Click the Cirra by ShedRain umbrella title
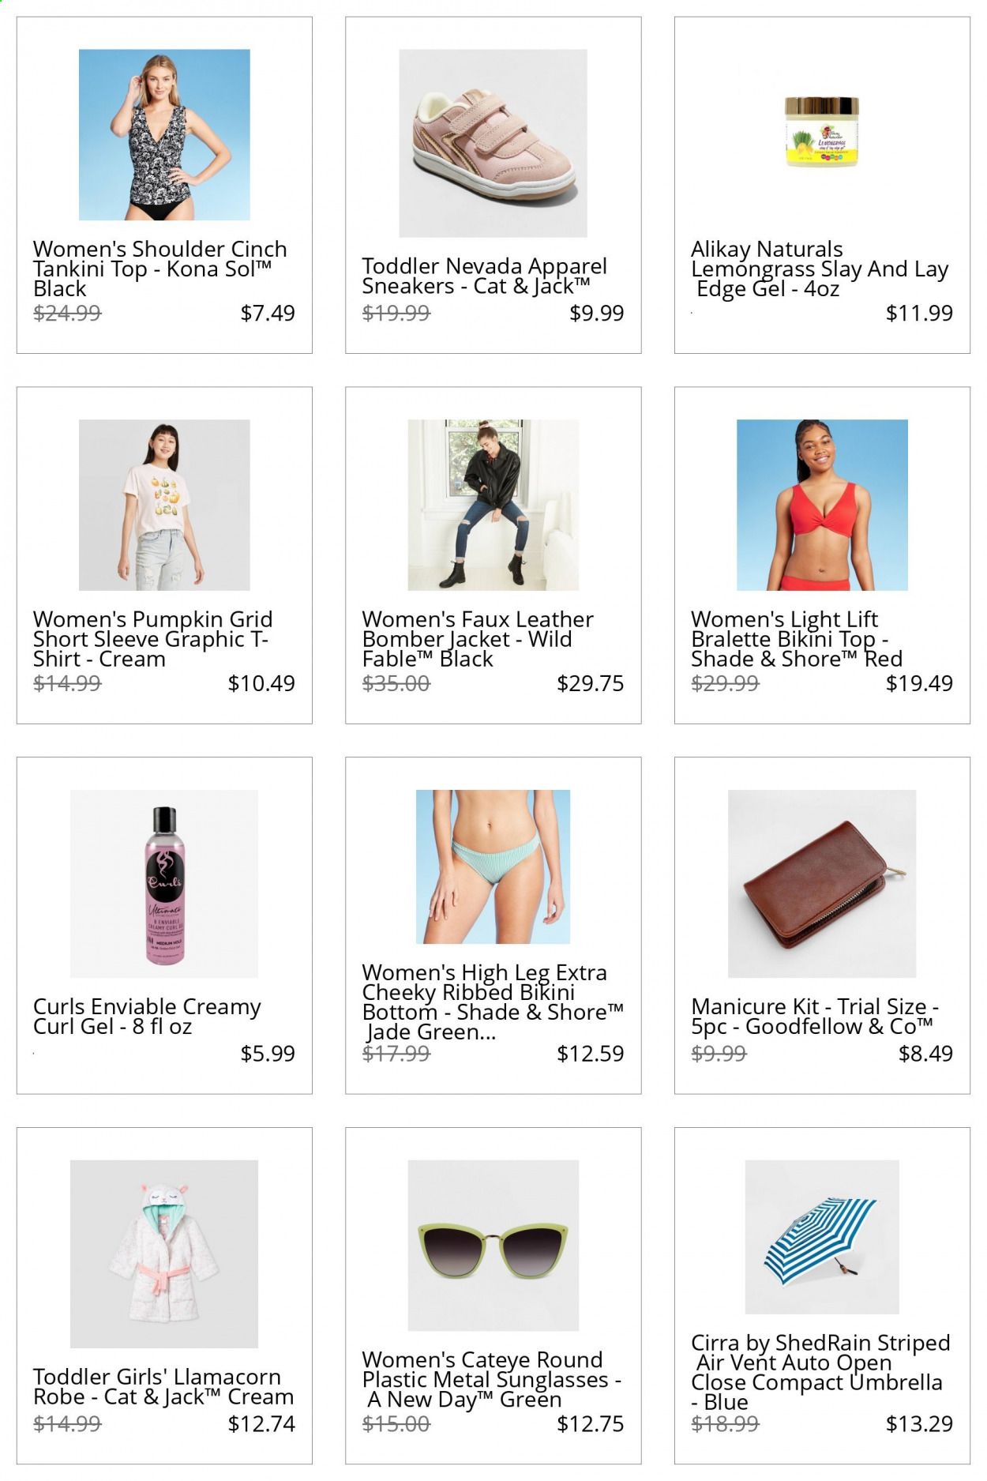This screenshot has height=1481, width=987. [820, 1373]
